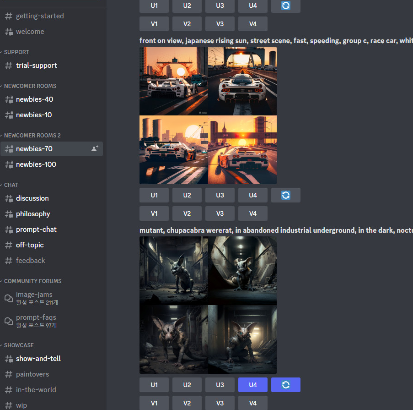
Task: Collapse the NEWCOMER ROOMS category
Action: (30, 86)
